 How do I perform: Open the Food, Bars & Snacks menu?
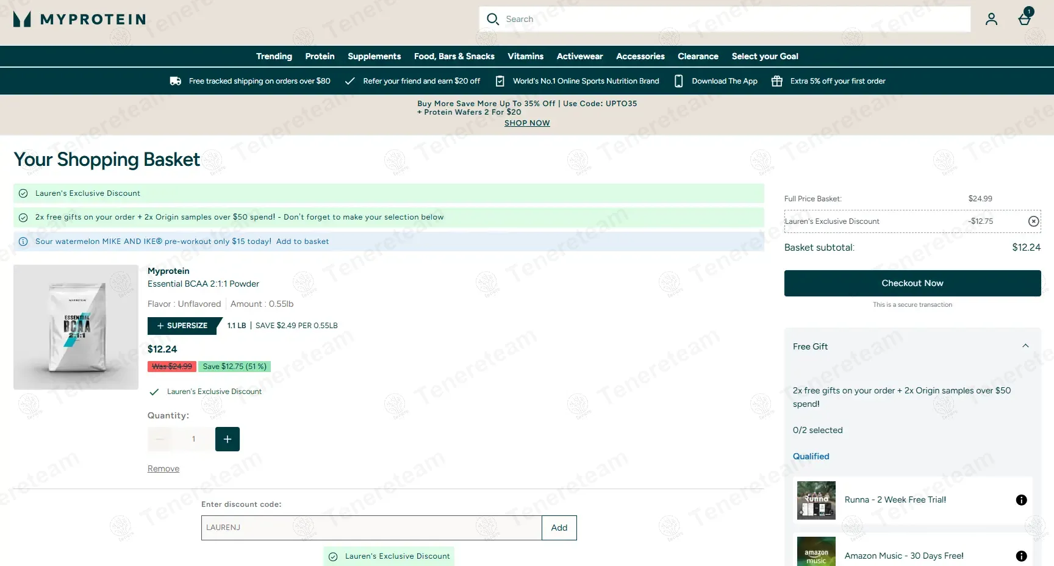[454, 56]
